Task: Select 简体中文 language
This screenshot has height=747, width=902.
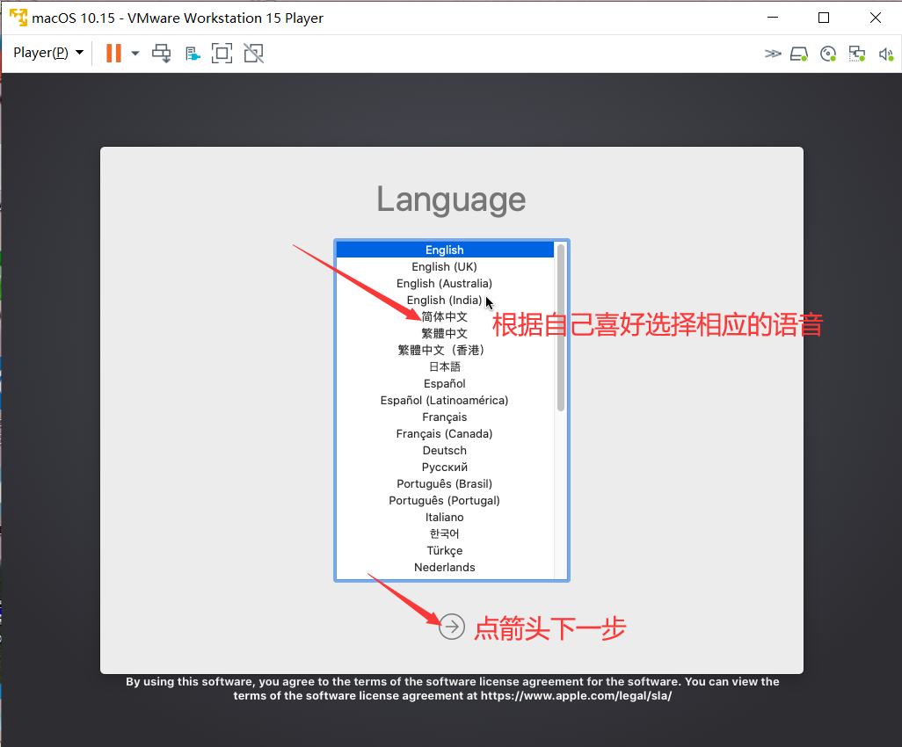Action: coord(445,316)
